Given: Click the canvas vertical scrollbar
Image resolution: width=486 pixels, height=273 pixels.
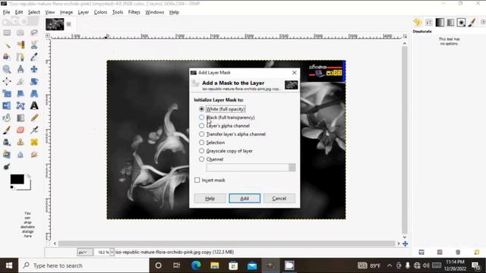Looking at the screenshot, I should pyautogui.click(x=405, y=140).
